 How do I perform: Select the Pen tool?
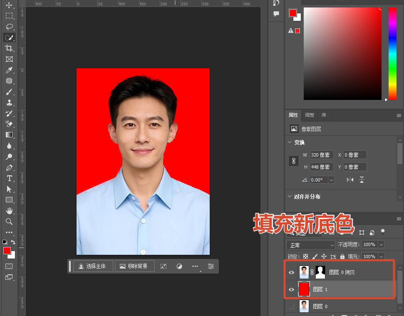pyautogui.click(x=9, y=167)
